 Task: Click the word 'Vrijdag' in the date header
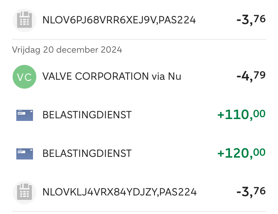pyautogui.click(x=26, y=50)
